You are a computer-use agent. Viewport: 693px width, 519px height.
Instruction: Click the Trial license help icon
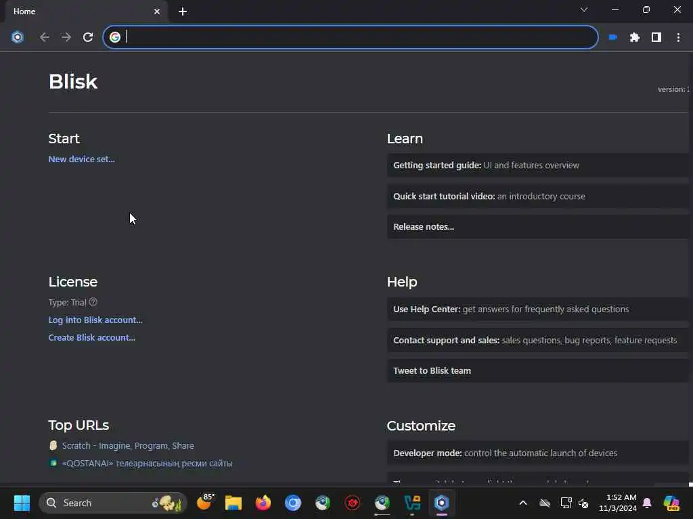(93, 302)
